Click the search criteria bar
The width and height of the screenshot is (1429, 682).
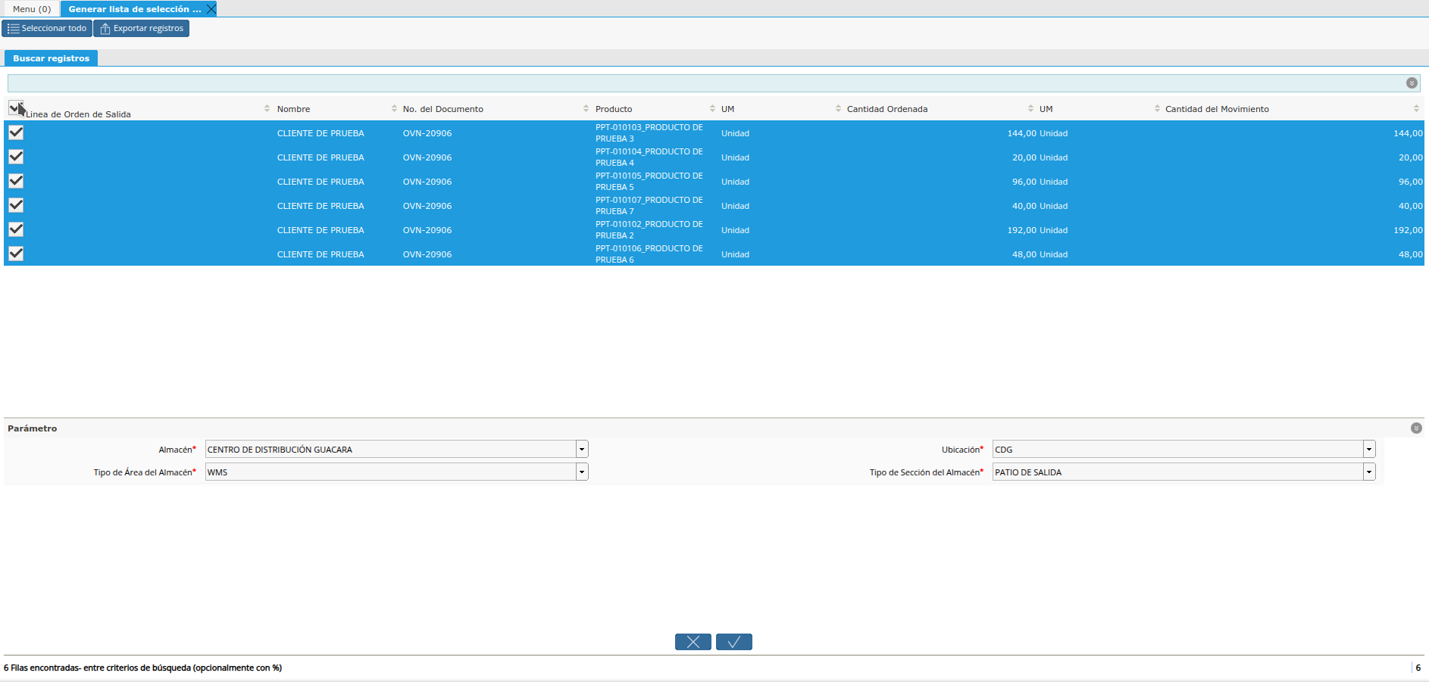pyautogui.click(x=714, y=83)
